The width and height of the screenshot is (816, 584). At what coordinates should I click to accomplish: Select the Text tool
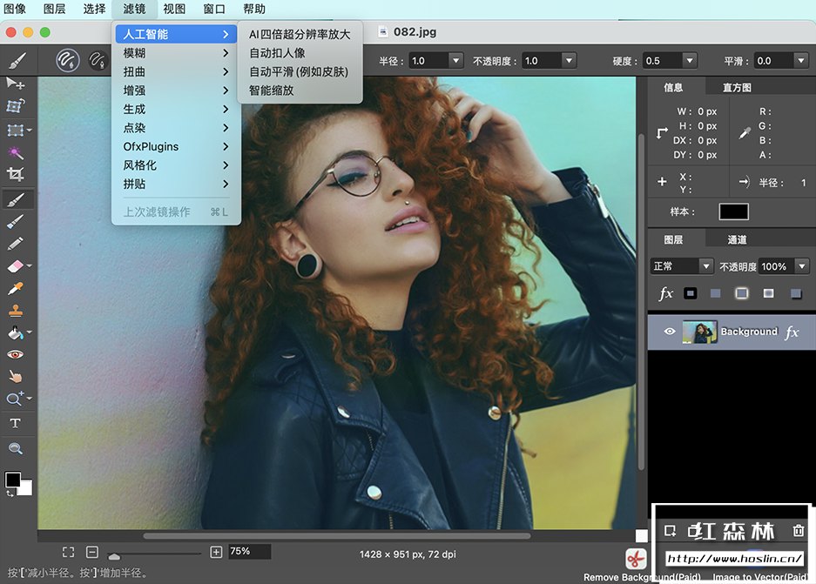coord(15,423)
